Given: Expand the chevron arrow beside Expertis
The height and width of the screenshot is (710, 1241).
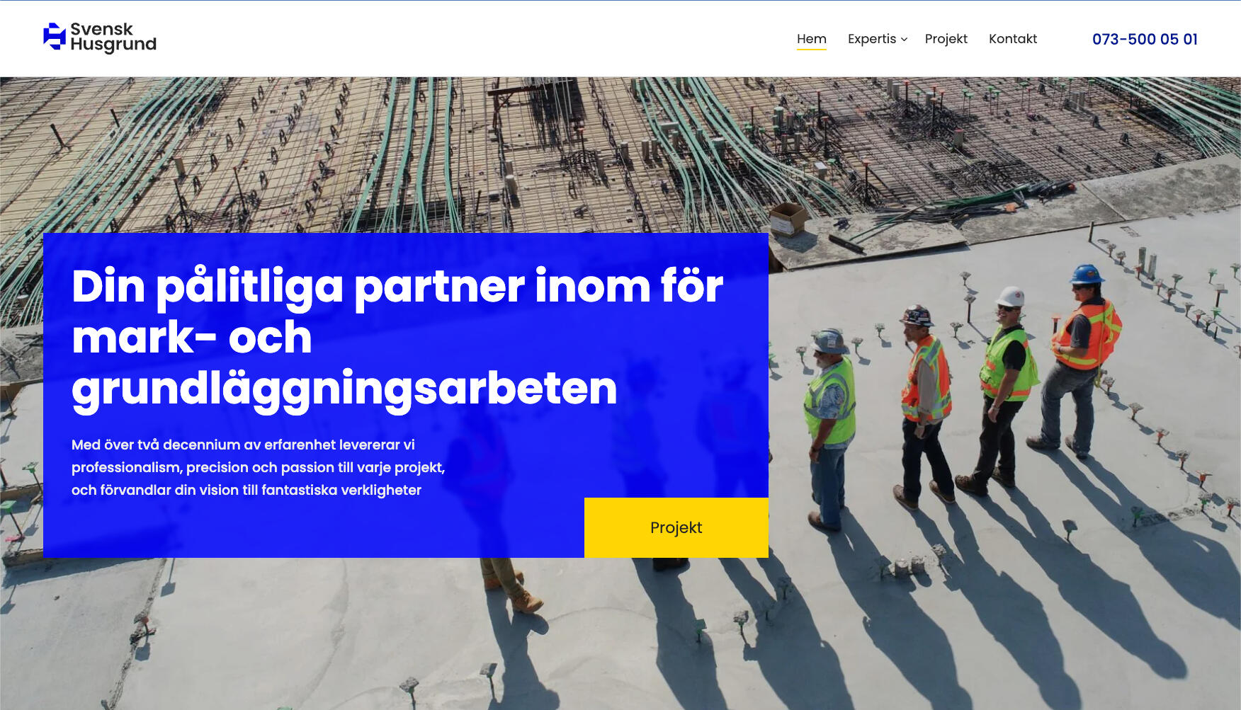Looking at the screenshot, I should pos(904,40).
